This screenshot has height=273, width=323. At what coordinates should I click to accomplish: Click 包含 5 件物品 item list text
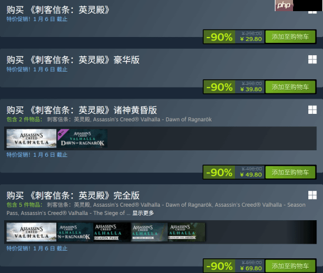tap(24, 205)
